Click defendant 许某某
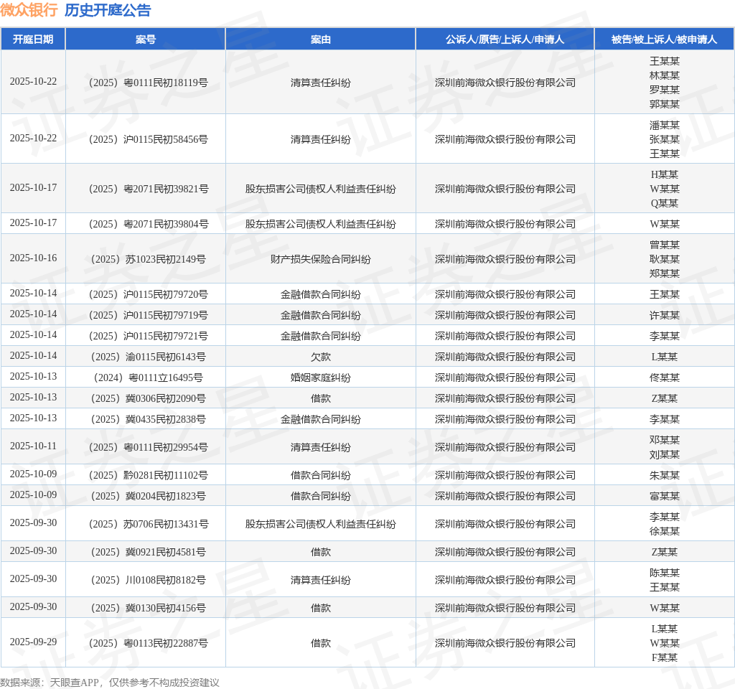 pos(664,315)
